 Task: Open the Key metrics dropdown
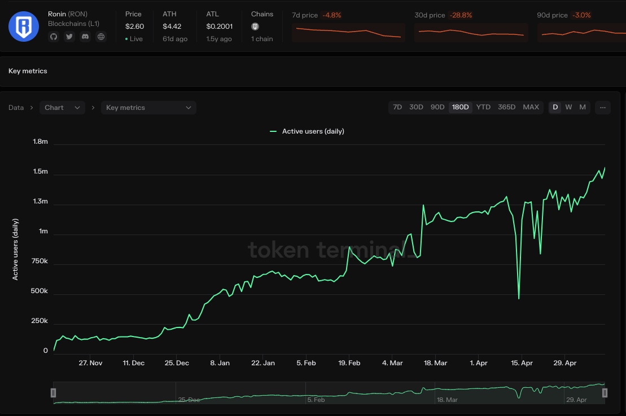coord(148,108)
